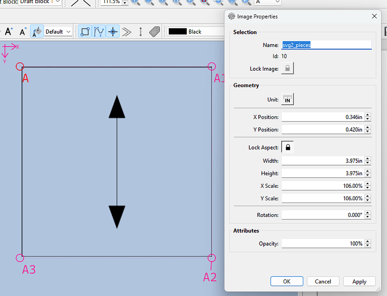
Task: Decrease Y Position using its down arrow
Action: coord(368,132)
